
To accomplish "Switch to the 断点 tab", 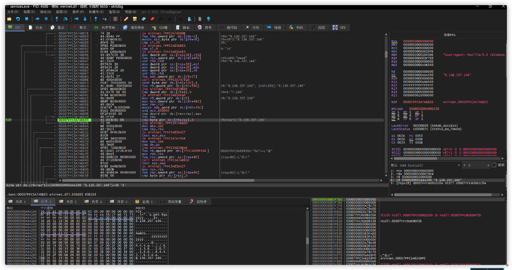I will click(80, 27).
